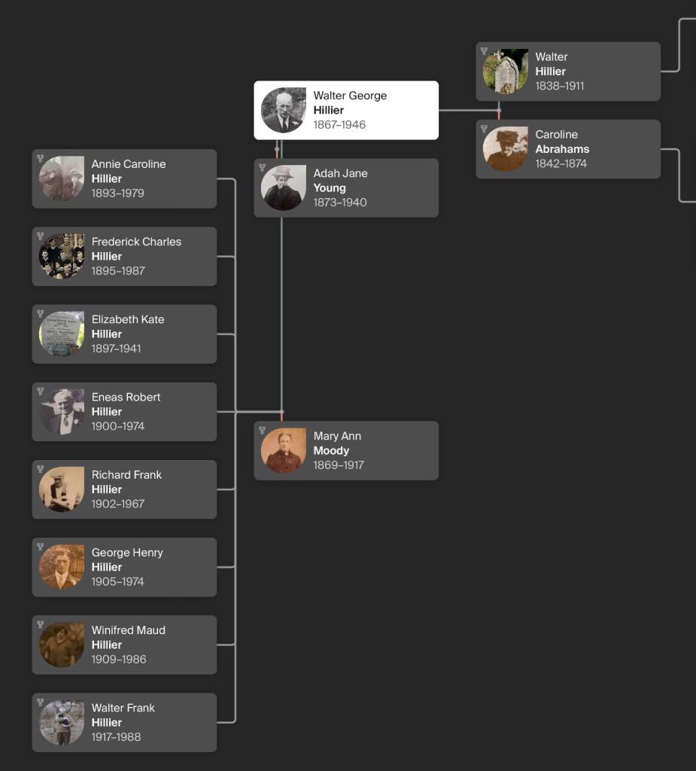The width and height of the screenshot is (696, 771).
Task: Click tree icon on Annie Caroline Hillier card
Action: click(41, 158)
